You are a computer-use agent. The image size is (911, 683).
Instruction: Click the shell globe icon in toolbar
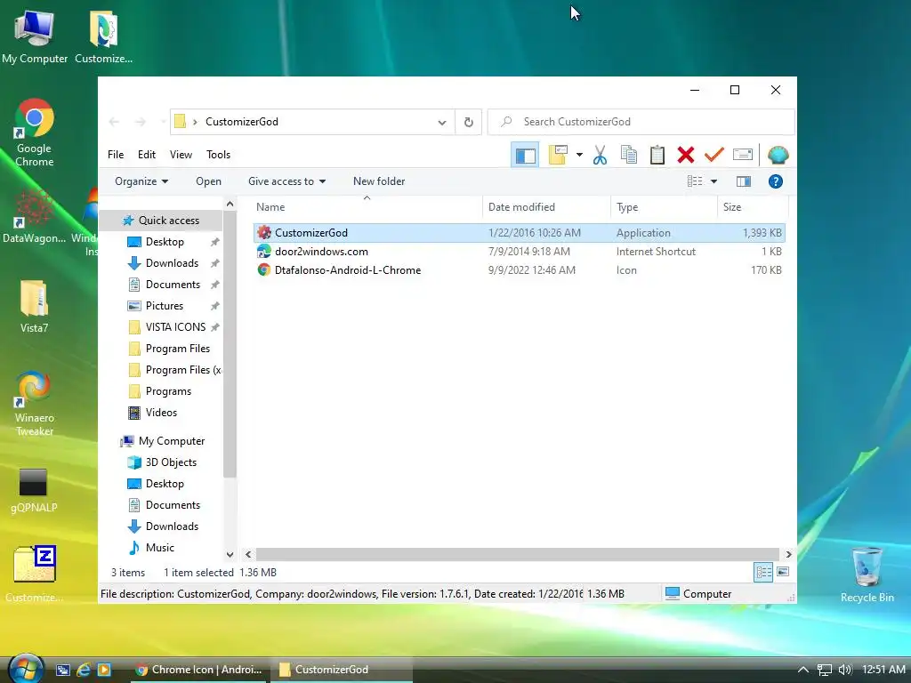coord(778,155)
